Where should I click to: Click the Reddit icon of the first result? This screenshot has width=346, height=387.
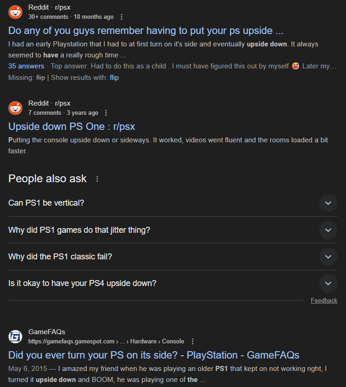coord(15,12)
